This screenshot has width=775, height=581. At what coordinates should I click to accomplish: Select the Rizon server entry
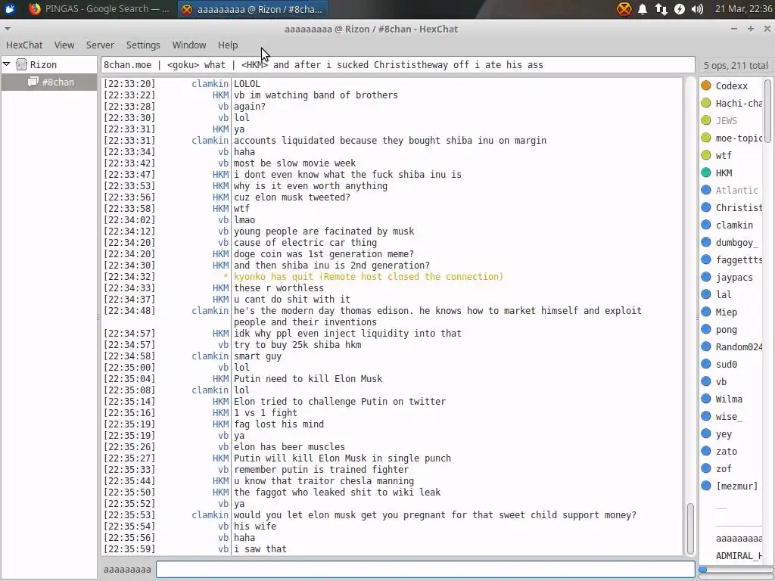pos(43,65)
